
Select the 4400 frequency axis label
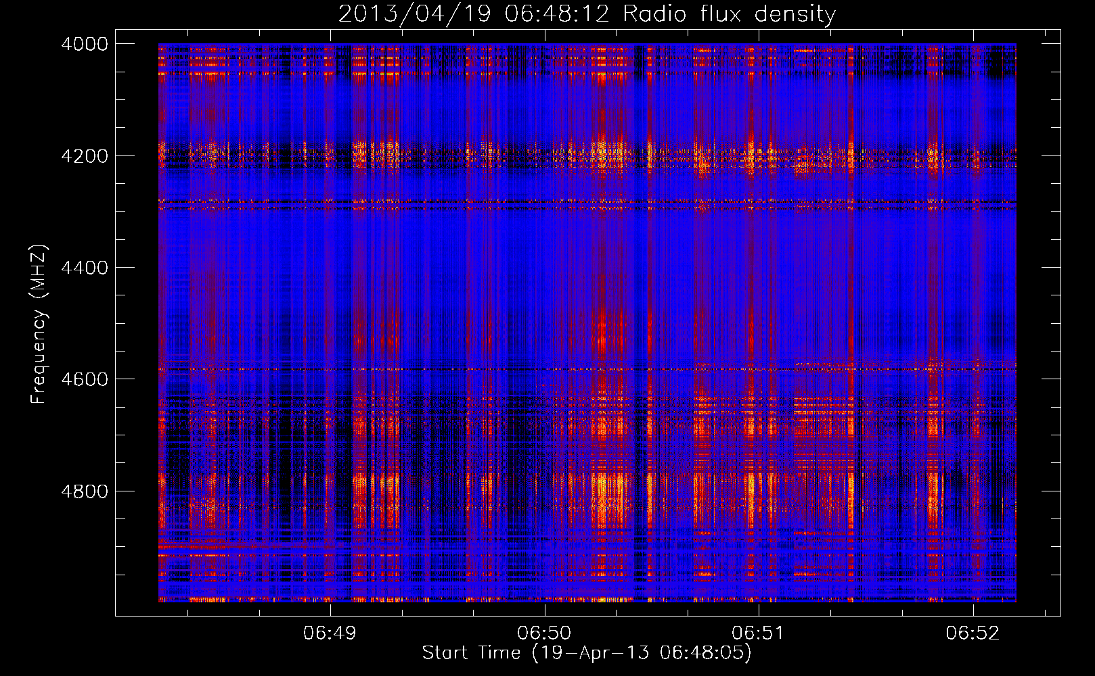click(85, 268)
